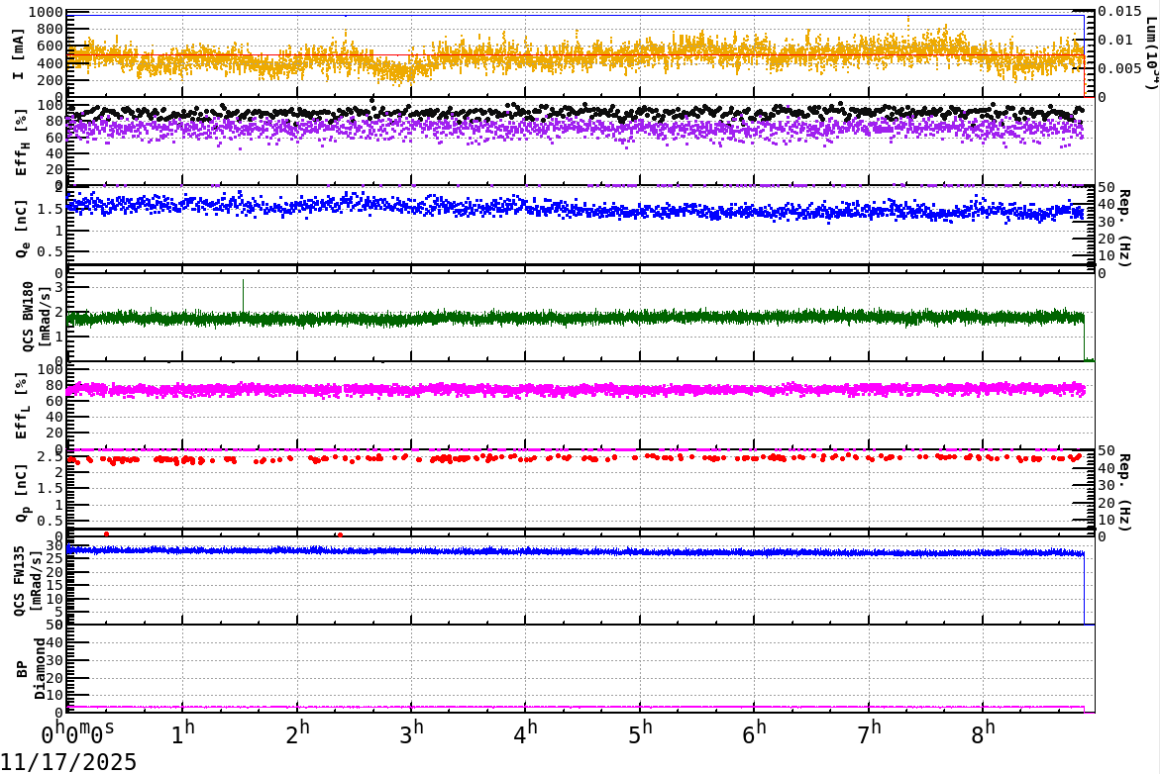This screenshot has width=1161, height=774.
Task: Click the BP Diamond axis title
Action: (x=31, y=669)
